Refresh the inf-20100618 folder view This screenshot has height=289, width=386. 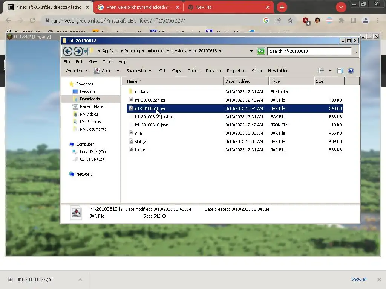click(x=261, y=51)
